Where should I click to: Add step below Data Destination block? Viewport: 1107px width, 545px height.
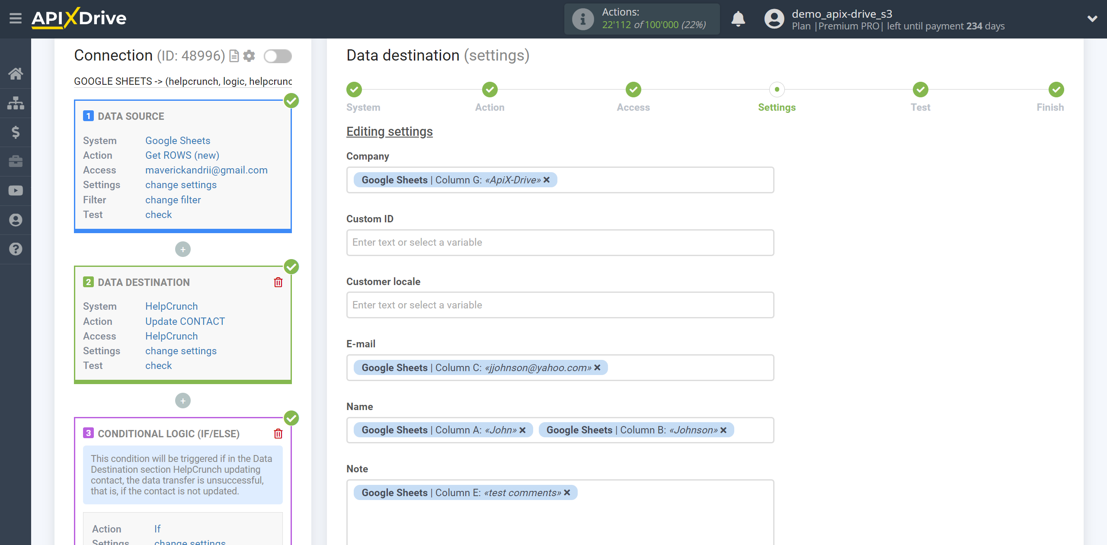pyautogui.click(x=183, y=401)
